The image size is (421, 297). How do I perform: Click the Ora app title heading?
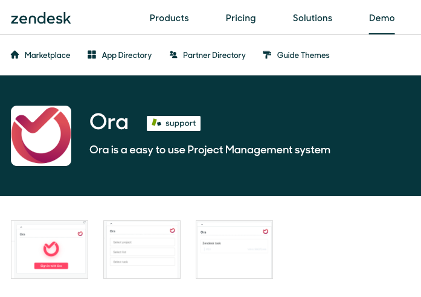coord(109,122)
